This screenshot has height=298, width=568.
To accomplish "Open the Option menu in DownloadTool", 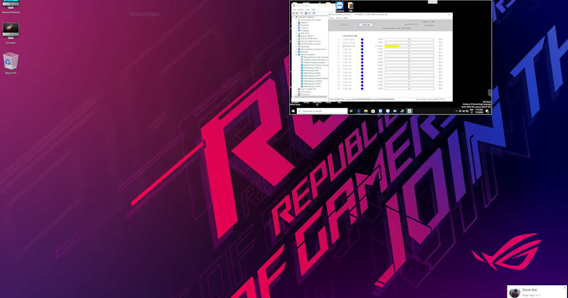I will coord(331,18).
